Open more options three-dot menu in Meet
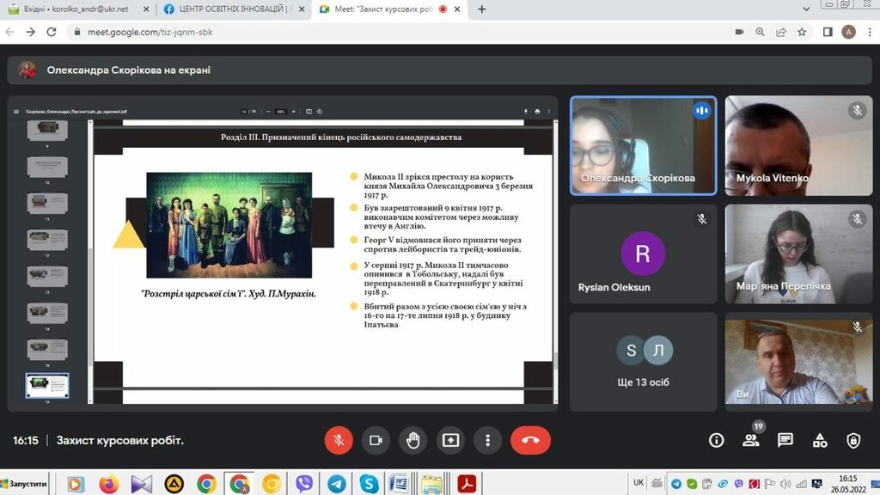Screen dimensions: 880x495 [487, 440]
